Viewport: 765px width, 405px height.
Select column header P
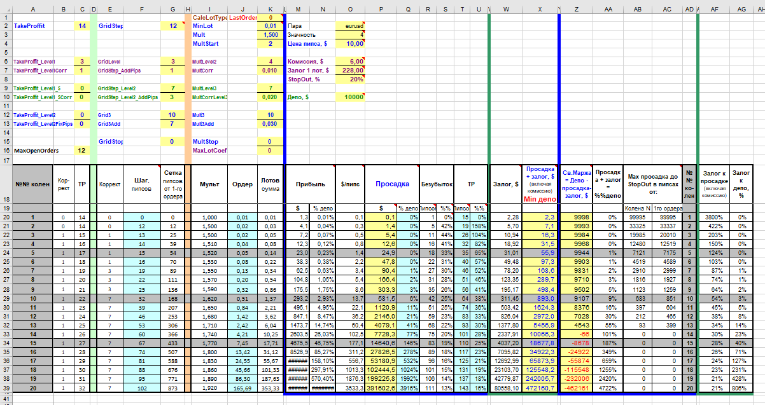click(381, 9)
